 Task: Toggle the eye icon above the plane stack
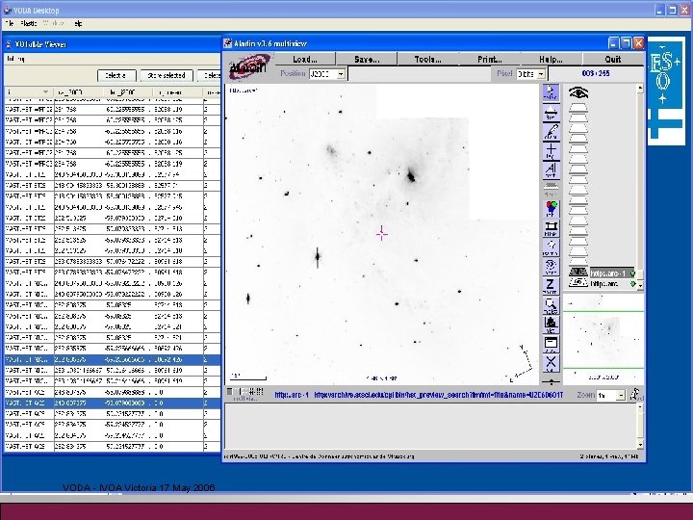578,92
